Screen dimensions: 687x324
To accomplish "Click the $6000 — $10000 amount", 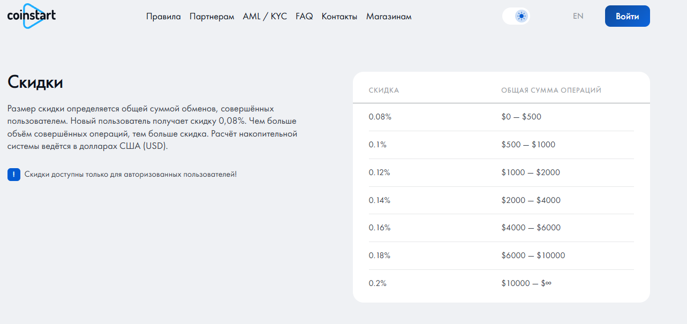I will pyautogui.click(x=533, y=255).
